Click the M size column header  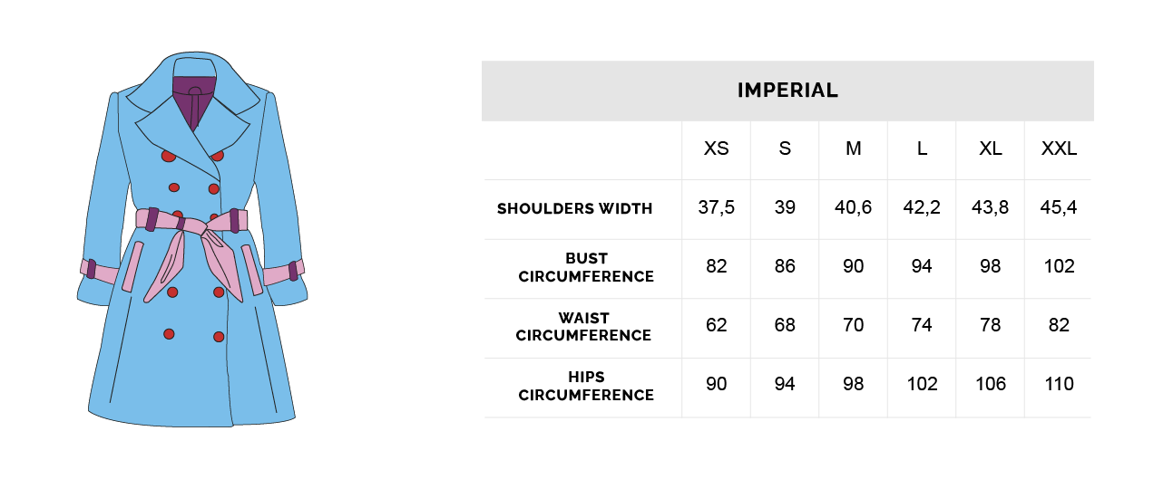[854, 149]
